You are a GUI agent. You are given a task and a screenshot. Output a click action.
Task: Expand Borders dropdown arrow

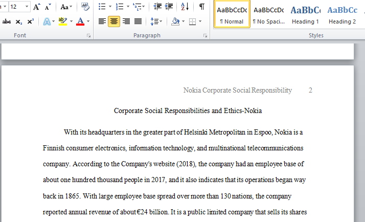coord(200,21)
